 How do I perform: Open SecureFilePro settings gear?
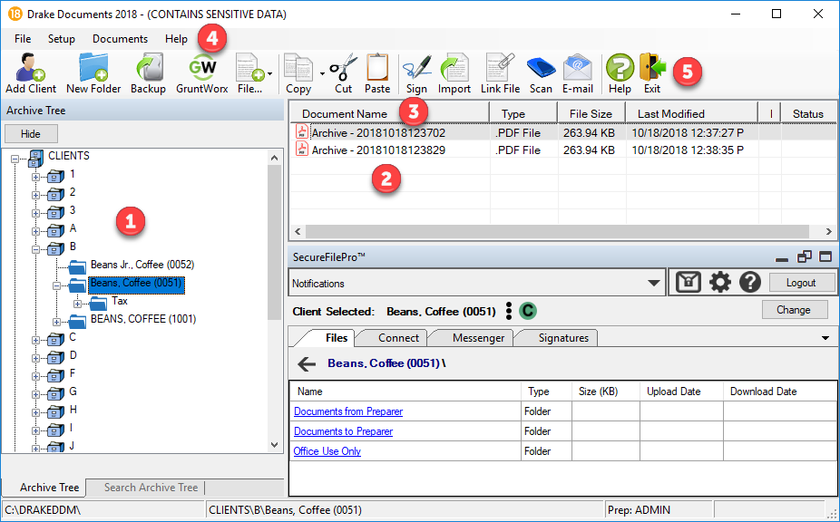(720, 282)
